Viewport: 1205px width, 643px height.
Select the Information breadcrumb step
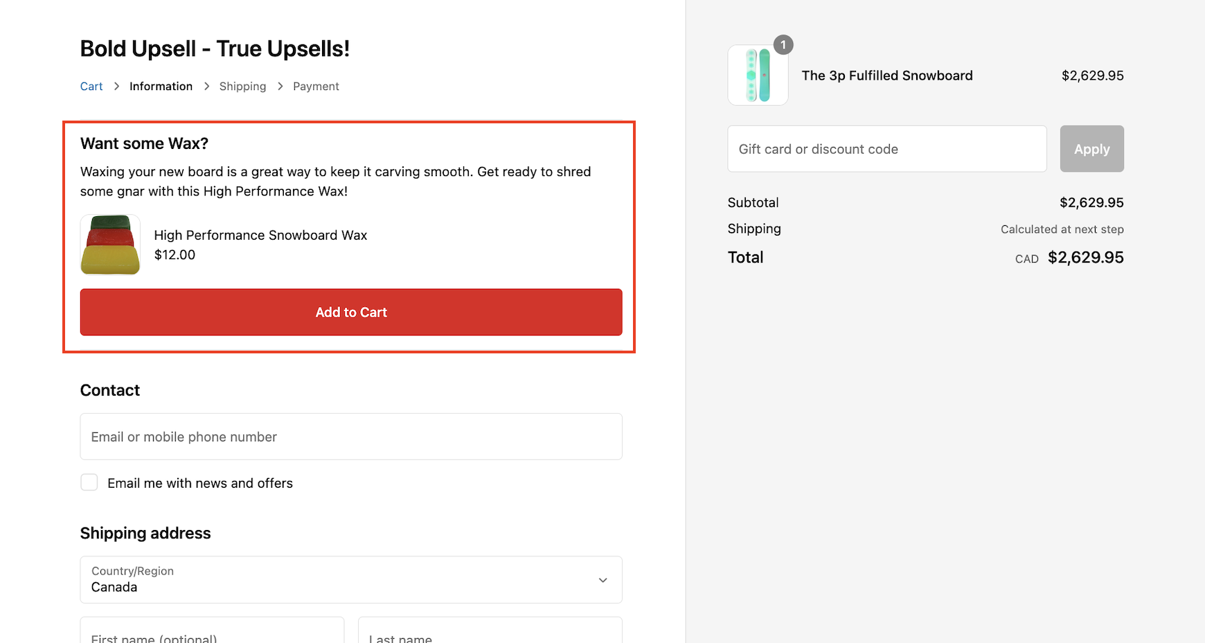point(161,86)
